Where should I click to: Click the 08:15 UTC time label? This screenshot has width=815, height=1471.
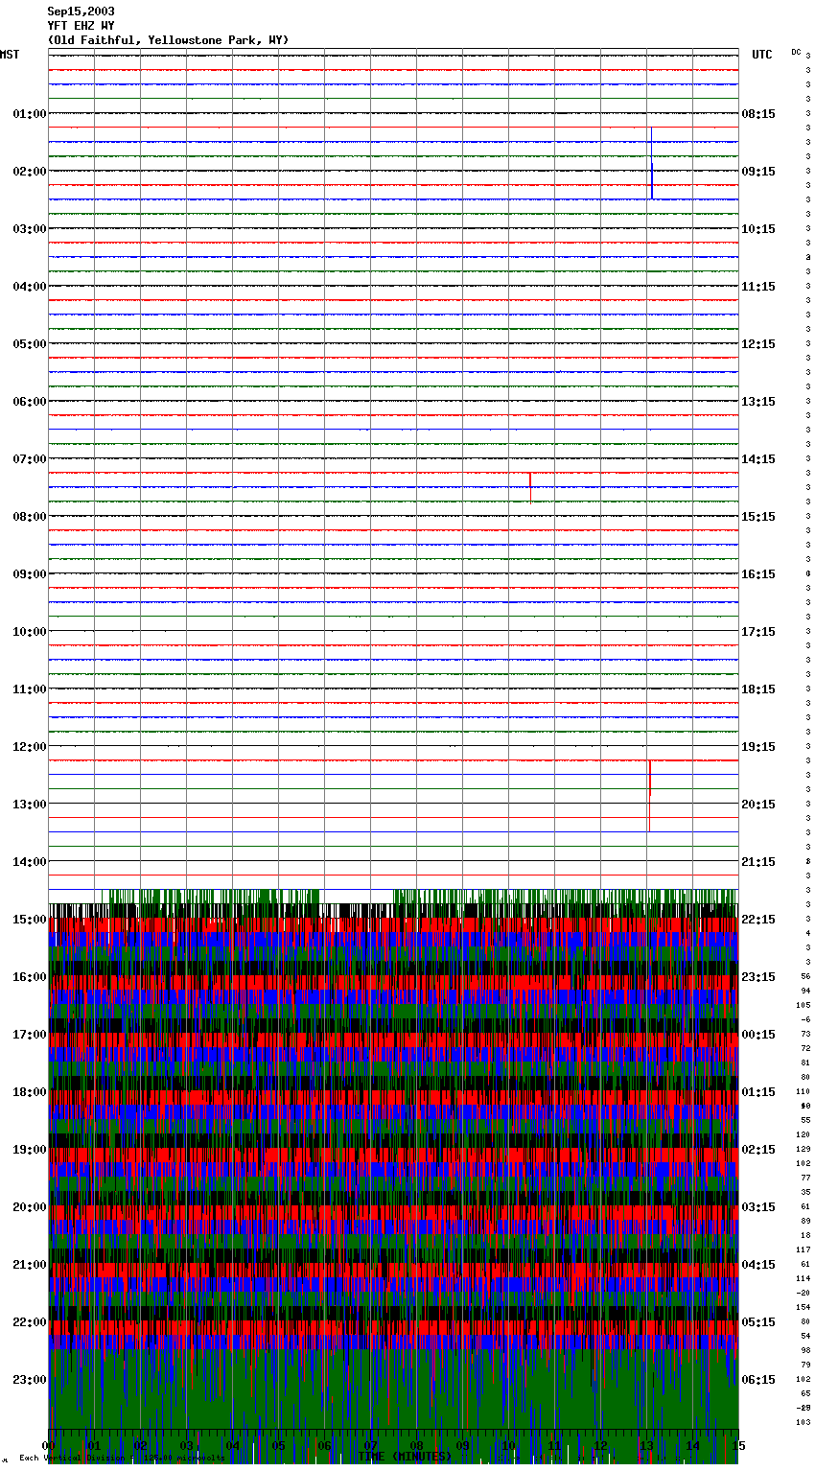click(x=758, y=114)
